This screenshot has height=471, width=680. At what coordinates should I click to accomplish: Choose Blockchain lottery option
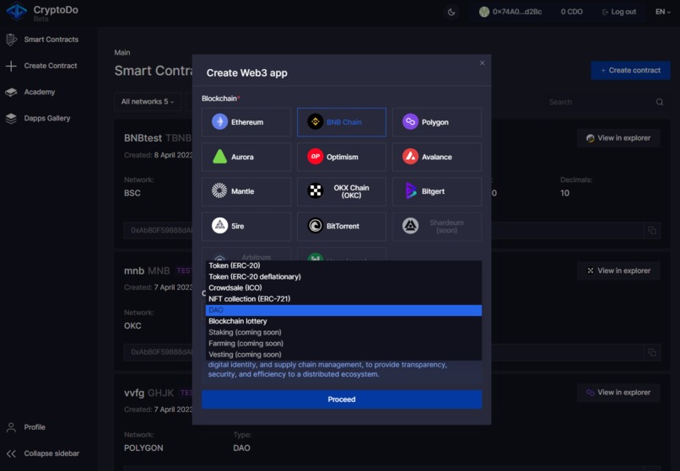(x=343, y=321)
